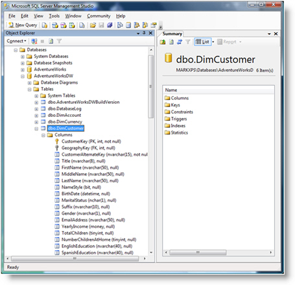Click the List view button

pyautogui.click(x=202, y=42)
